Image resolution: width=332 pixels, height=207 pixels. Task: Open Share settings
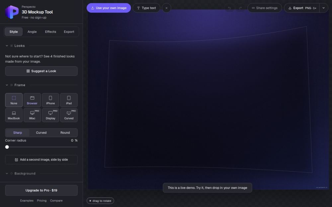coord(265,8)
